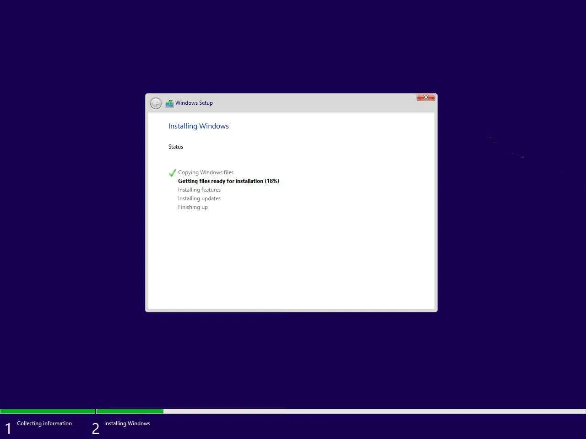Click the 'Status' label
The height and width of the screenshot is (439, 586).
pyautogui.click(x=176, y=147)
